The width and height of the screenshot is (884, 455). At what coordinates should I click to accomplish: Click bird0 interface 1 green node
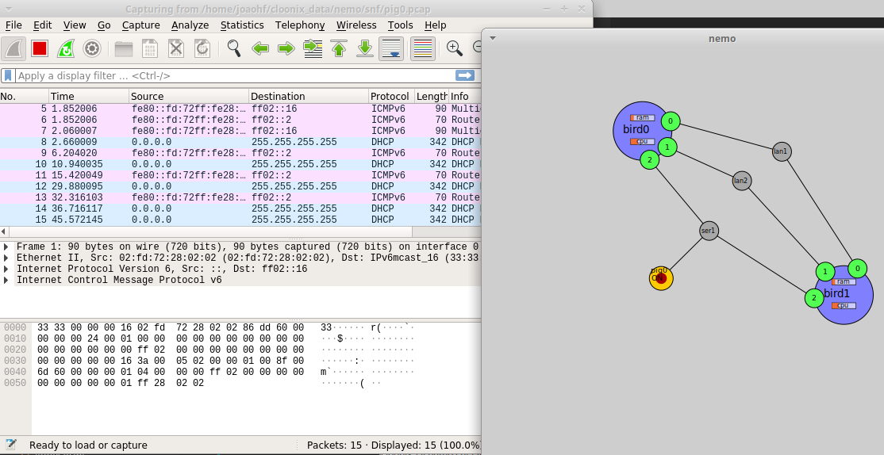[667, 147]
